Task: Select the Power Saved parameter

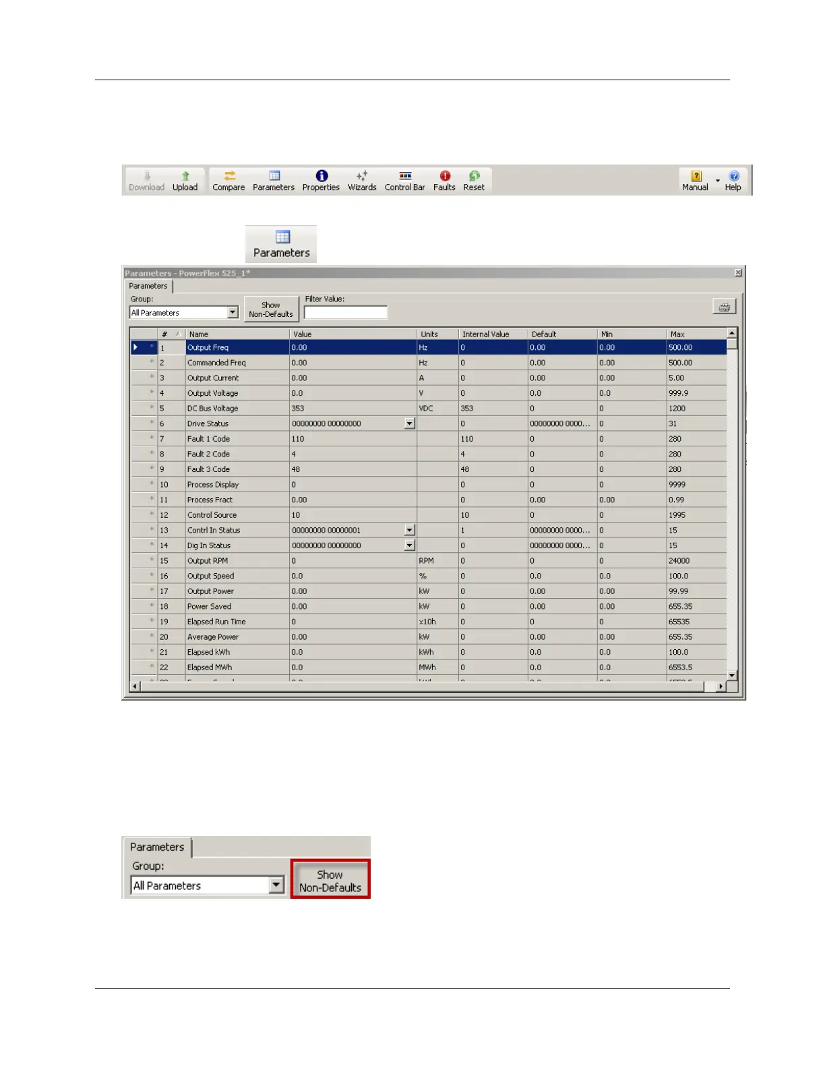Action: [x=209, y=607]
